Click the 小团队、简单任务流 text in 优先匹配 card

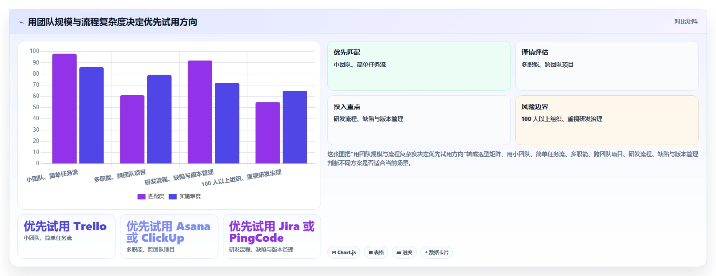[x=360, y=65]
